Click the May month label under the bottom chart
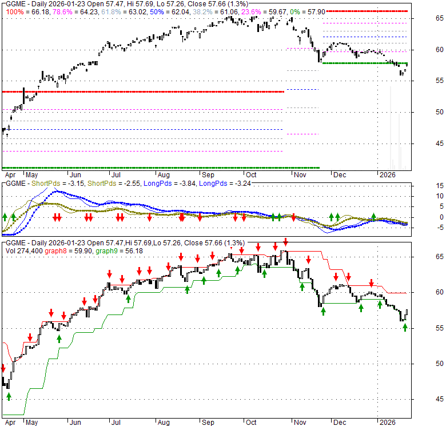 pyautogui.click(x=31, y=423)
